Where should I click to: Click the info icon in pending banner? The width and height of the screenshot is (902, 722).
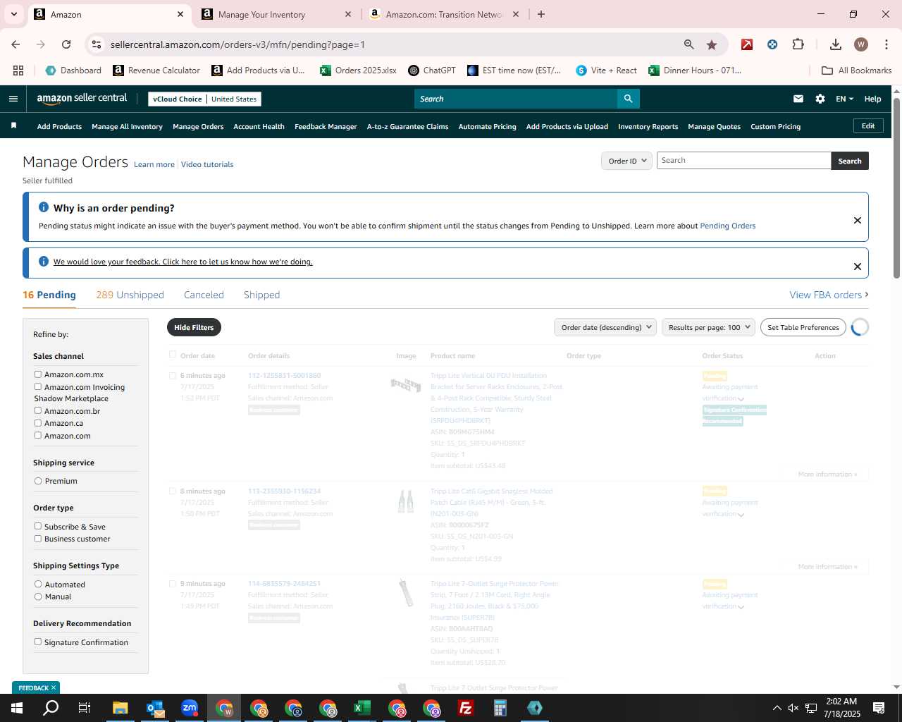(x=43, y=207)
